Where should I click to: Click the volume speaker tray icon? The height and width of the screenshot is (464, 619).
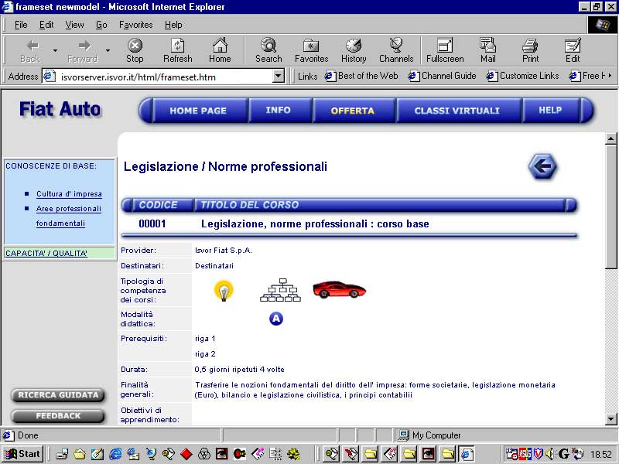[x=549, y=454]
